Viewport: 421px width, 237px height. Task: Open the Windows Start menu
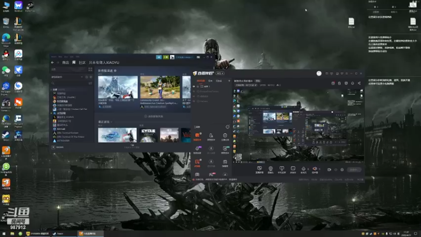[4, 234]
